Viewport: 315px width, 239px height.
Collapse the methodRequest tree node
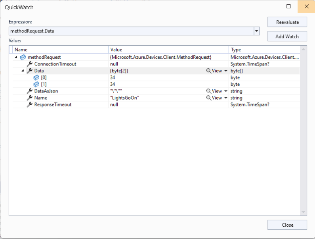pyautogui.click(x=16, y=58)
